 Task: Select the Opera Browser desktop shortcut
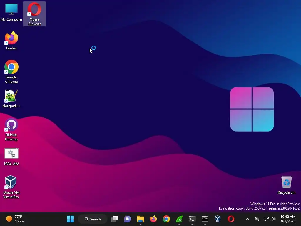pos(34,14)
